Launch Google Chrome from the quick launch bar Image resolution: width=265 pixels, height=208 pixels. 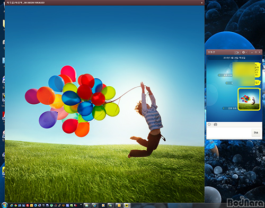[x=15, y=205]
